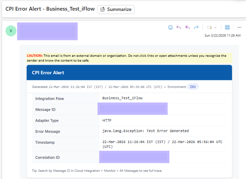The height and width of the screenshot is (179, 246).
Task: Select the HTTP adapter value
Action: 107,120
